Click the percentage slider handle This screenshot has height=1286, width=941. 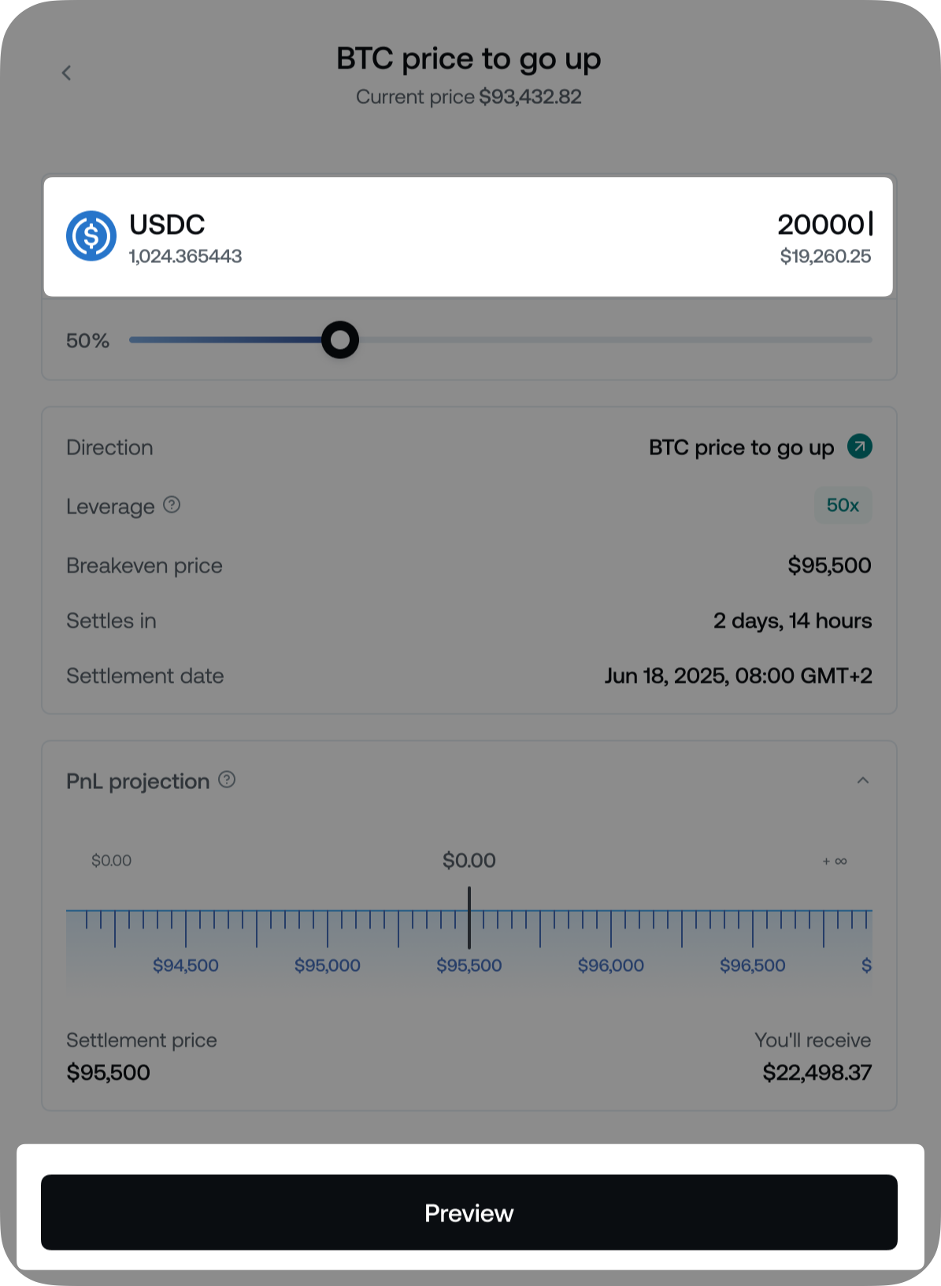(340, 340)
